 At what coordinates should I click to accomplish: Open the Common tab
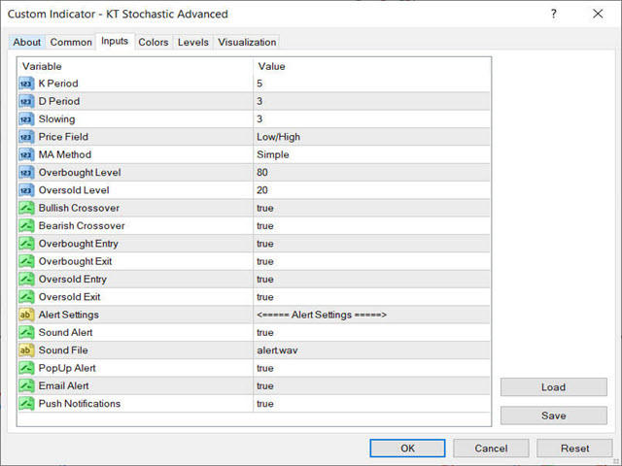point(71,42)
